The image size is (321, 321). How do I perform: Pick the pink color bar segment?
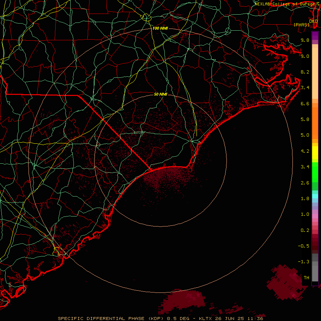pyautogui.click(x=315, y=216)
